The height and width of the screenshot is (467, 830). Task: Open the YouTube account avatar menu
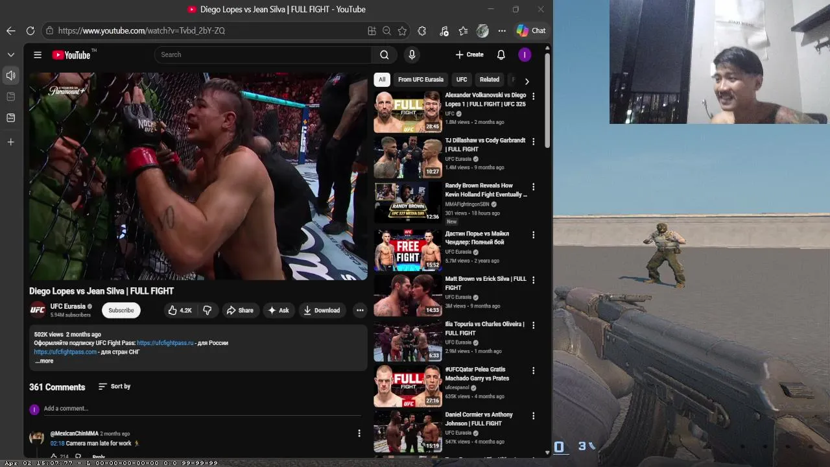tap(525, 54)
